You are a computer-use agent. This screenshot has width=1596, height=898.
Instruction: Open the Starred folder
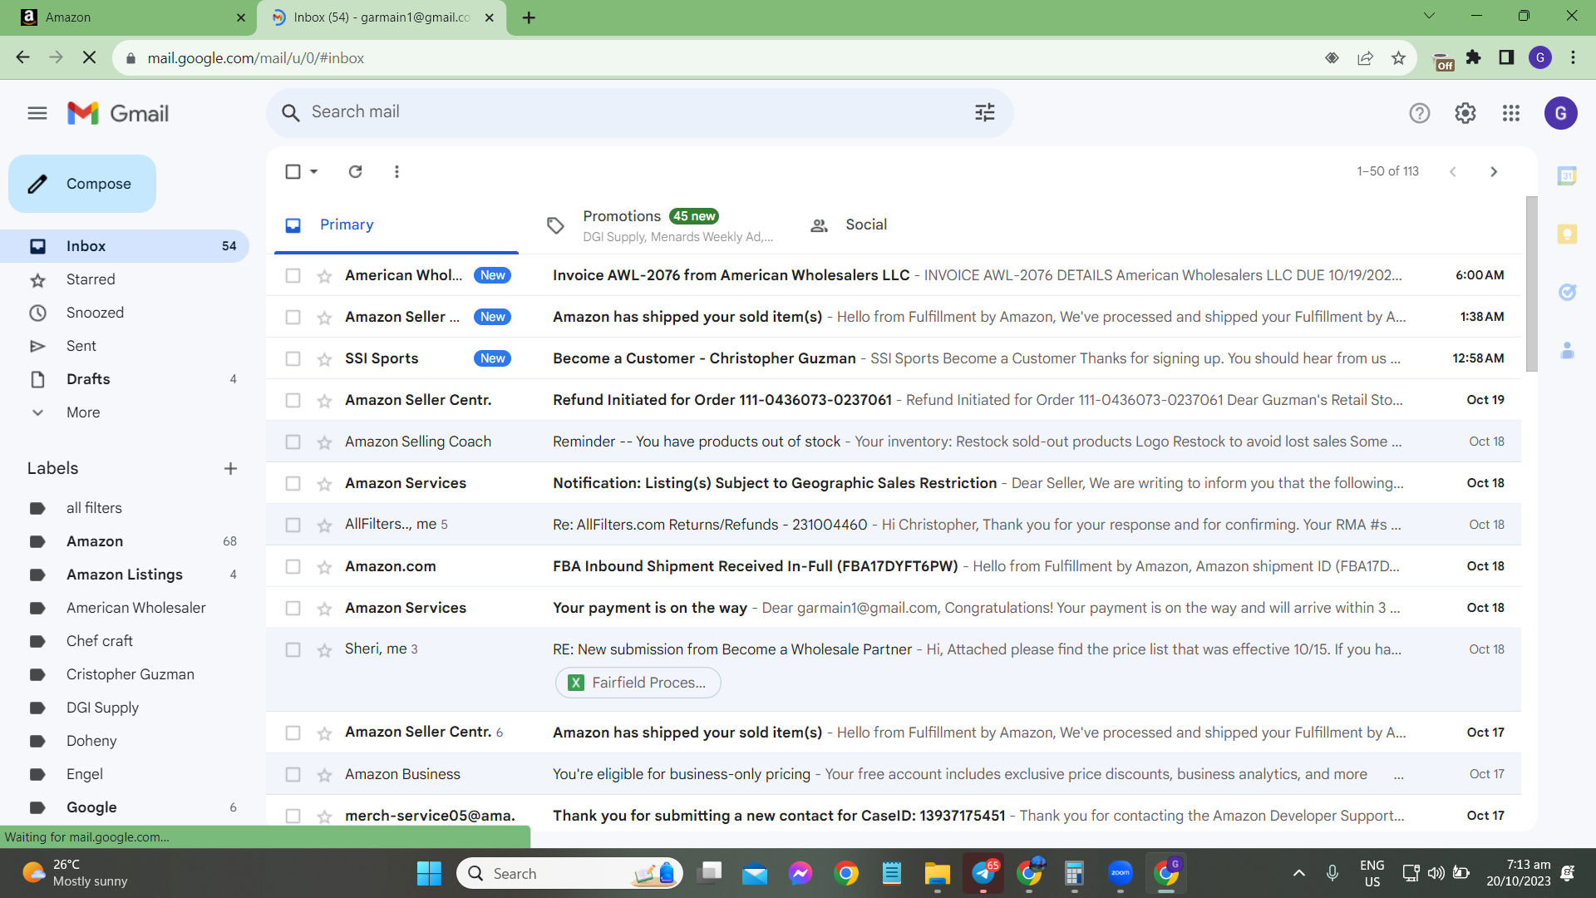coord(91,279)
